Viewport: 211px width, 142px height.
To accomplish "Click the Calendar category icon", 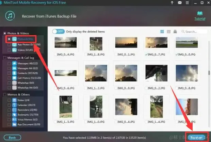I will click(x=14, y=105).
